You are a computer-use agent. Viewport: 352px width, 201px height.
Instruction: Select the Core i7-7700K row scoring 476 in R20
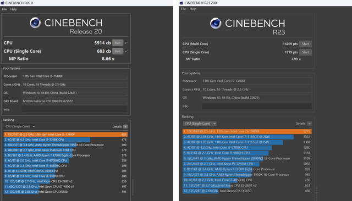[x=65, y=139]
